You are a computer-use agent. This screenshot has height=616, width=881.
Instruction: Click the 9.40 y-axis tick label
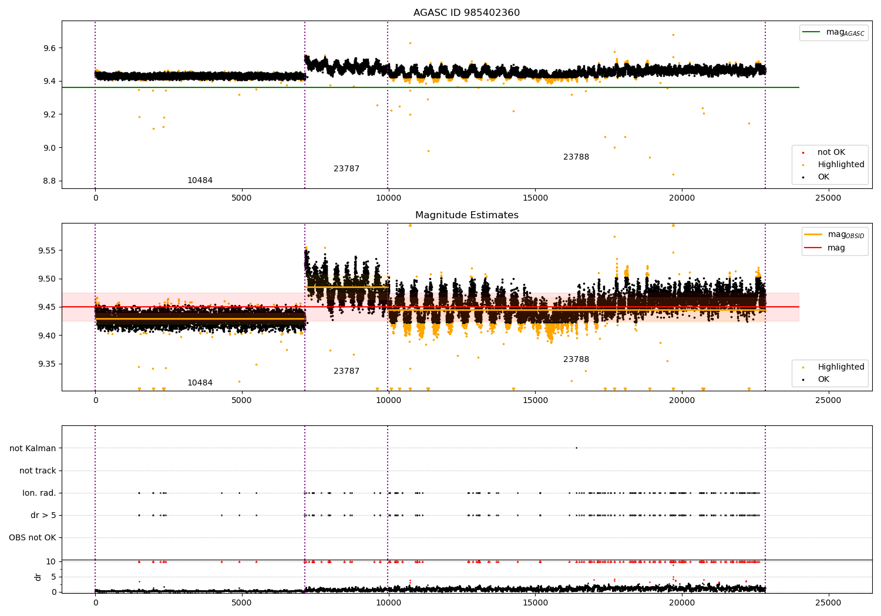click(x=47, y=336)
